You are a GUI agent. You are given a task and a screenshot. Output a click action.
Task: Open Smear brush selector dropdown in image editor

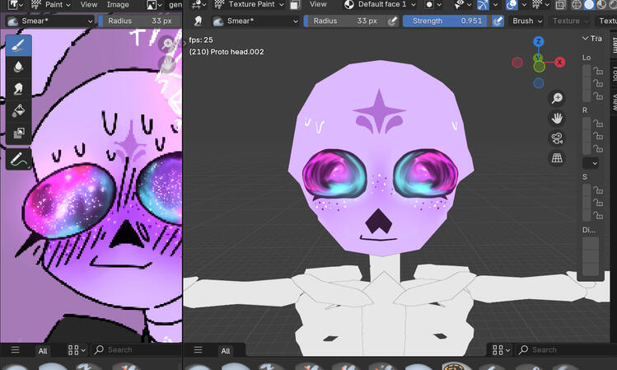pyautogui.click(x=50, y=21)
